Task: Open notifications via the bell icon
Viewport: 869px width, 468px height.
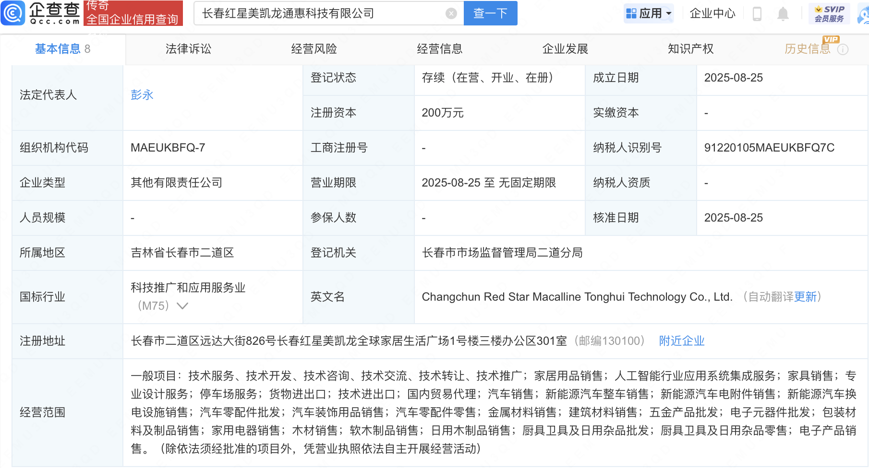Action: click(783, 13)
